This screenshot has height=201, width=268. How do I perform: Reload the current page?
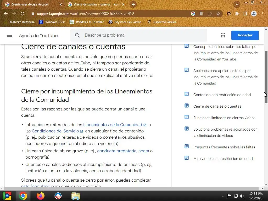coord(23,14)
